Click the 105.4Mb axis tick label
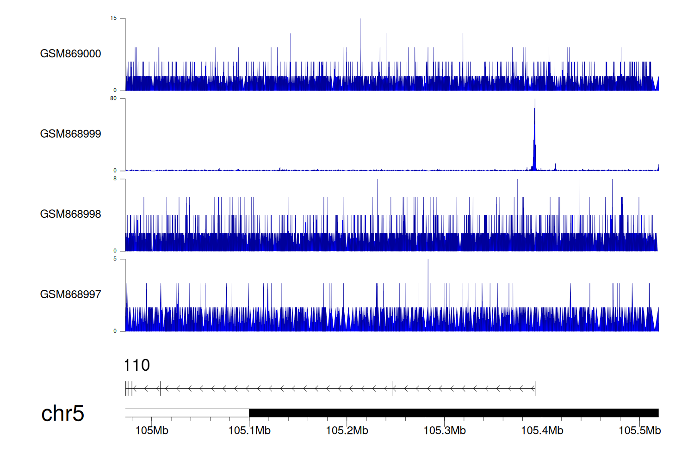The height and width of the screenshot is (453, 694). pos(542,430)
